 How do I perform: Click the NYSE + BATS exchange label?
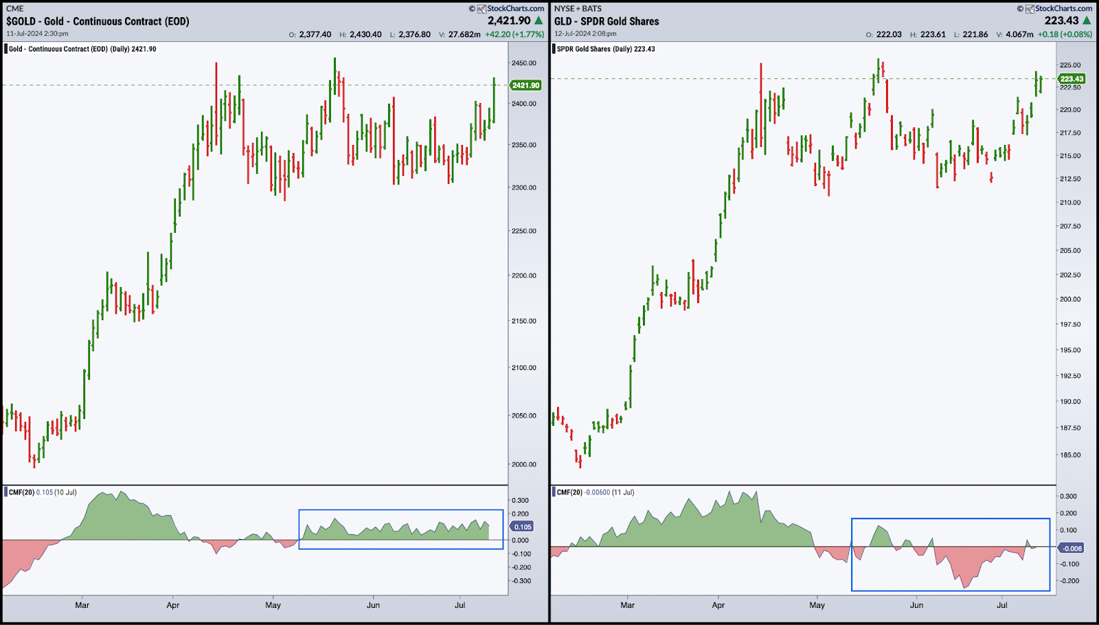pyautogui.click(x=578, y=9)
